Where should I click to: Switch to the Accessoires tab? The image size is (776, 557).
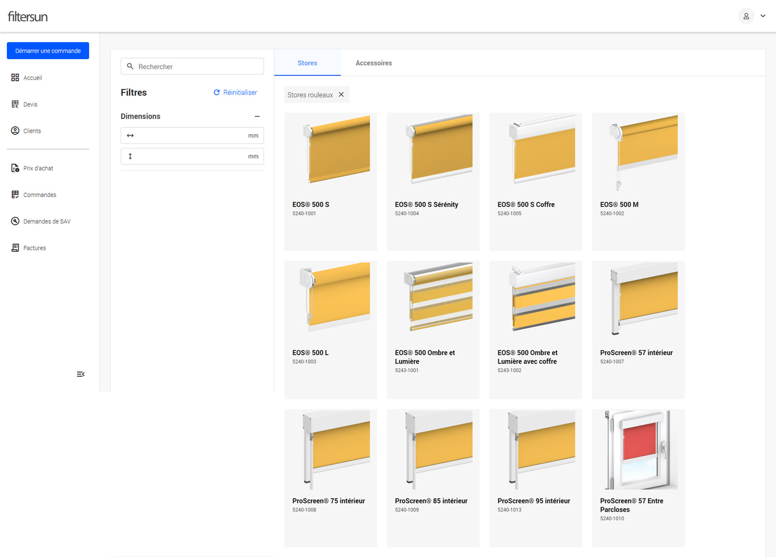(373, 63)
